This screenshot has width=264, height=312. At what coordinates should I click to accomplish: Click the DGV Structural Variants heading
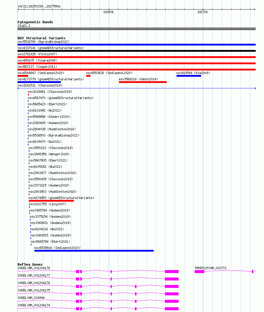click(x=42, y=38)
